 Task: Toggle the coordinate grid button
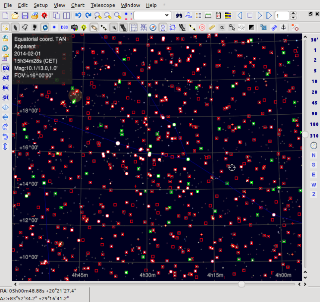point(134,27)
